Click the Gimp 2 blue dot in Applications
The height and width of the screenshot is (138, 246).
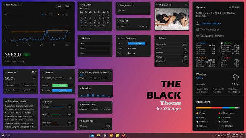point(197,117)
